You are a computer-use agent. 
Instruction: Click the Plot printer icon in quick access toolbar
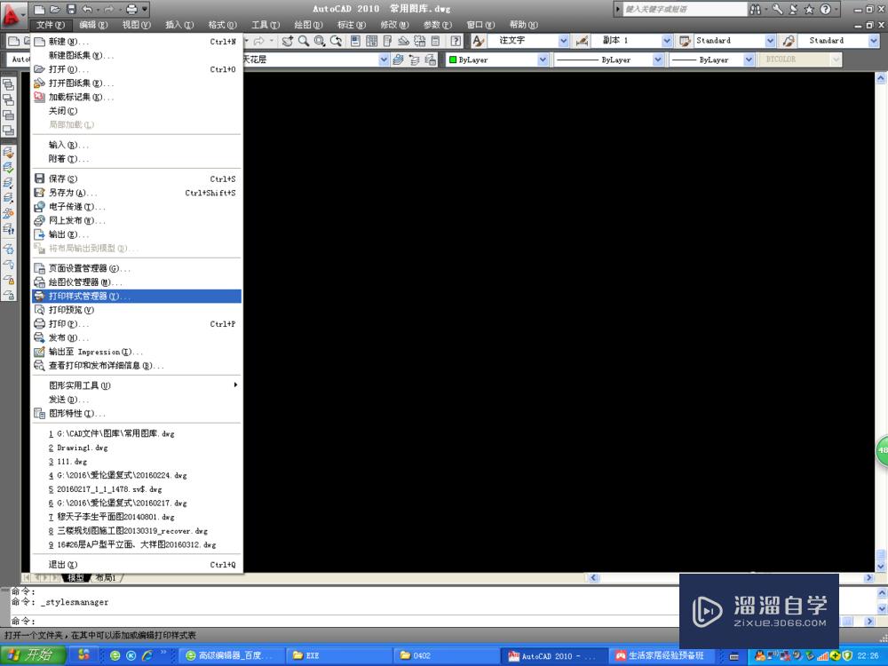tap(131, 9)
